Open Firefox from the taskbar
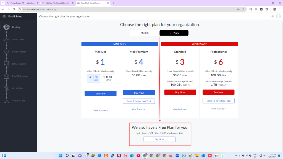 pyautogui.click(x=171, y=156)
